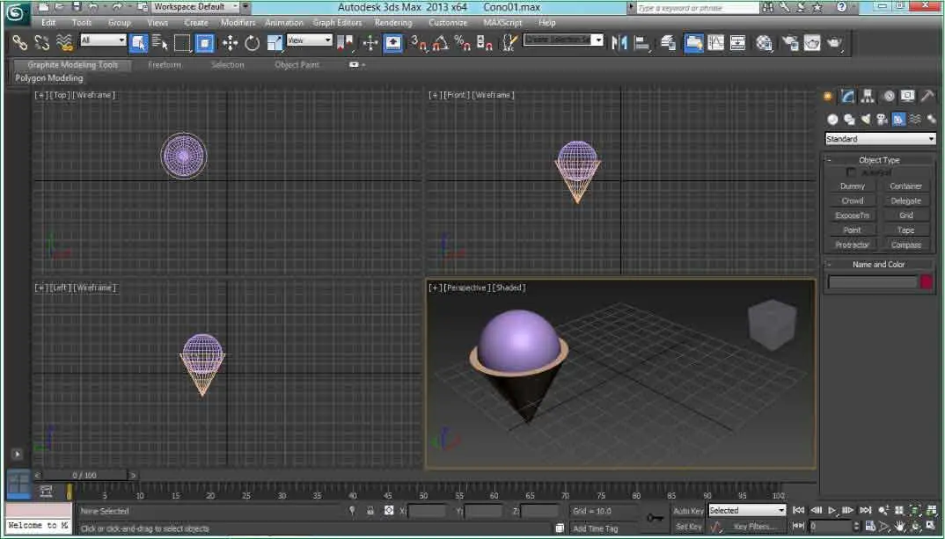Activate the Select Object tool
Screen dimensions: 945x539
click(138, 43)
